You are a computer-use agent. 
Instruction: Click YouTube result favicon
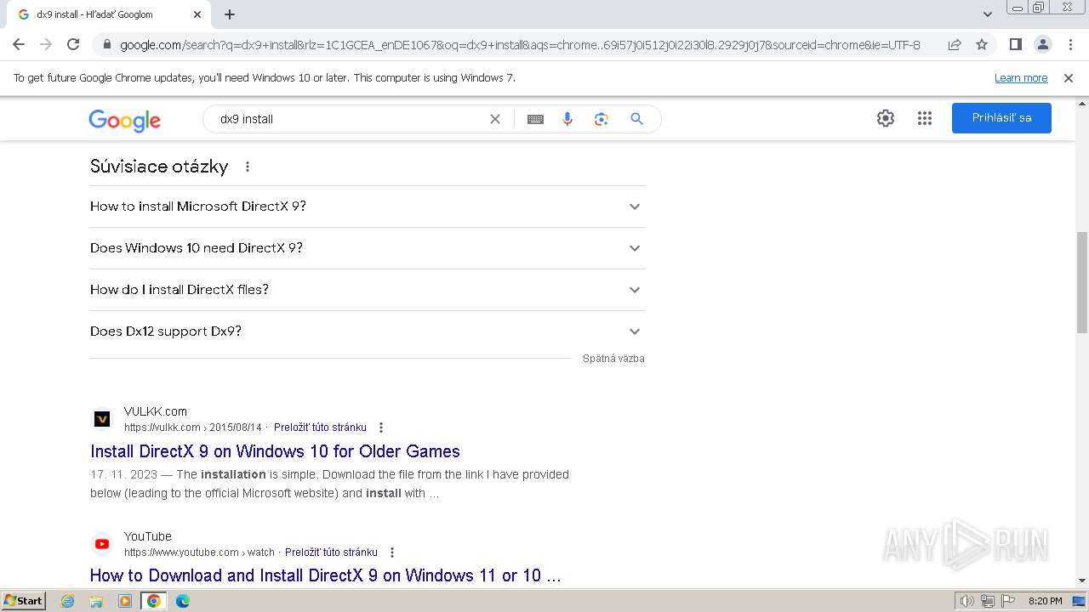(x=102, y=544)
